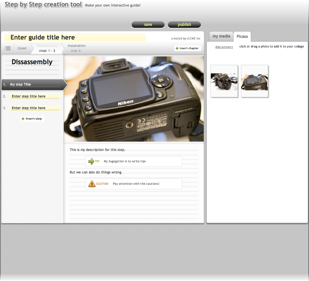Click step 2 title field
The height and width of the screenshot is (282, 309).
click(x=35, y=96)
